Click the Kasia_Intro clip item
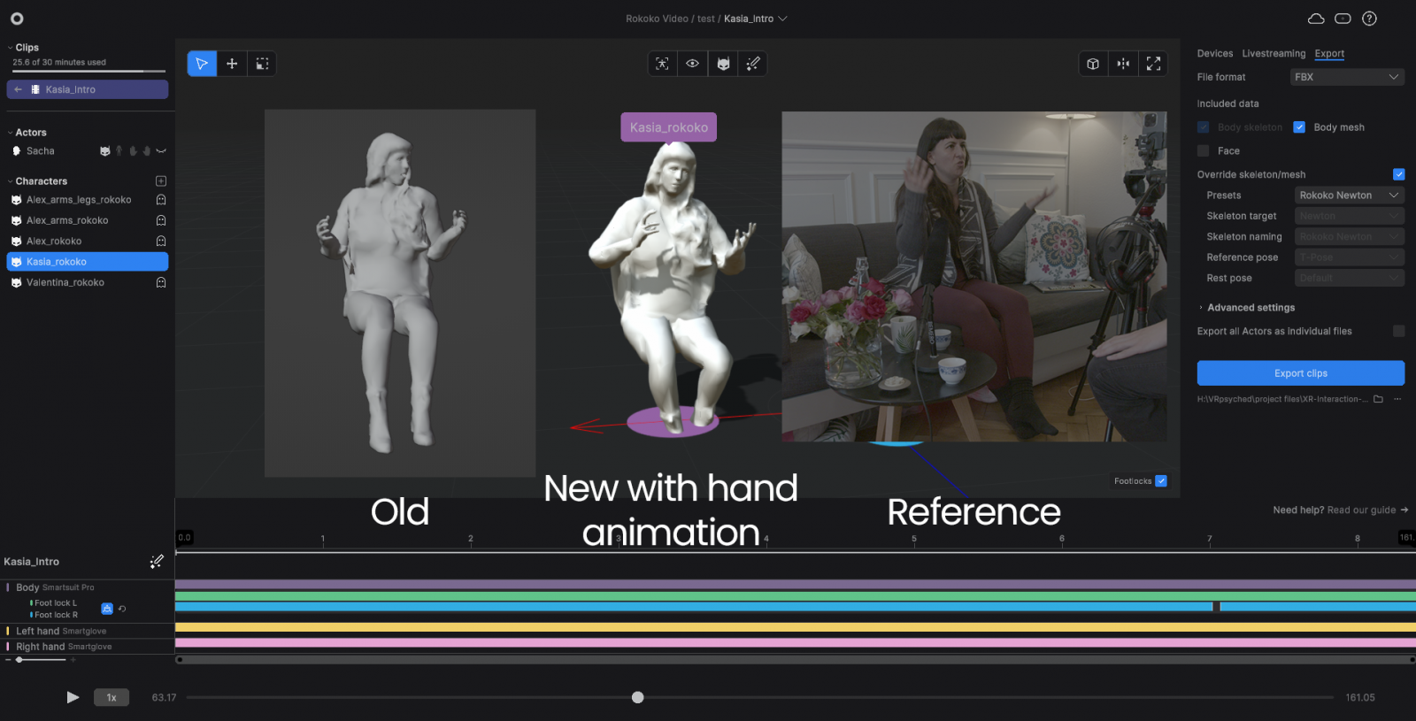This screenshot has height=721, width=1416. (88, 89)
